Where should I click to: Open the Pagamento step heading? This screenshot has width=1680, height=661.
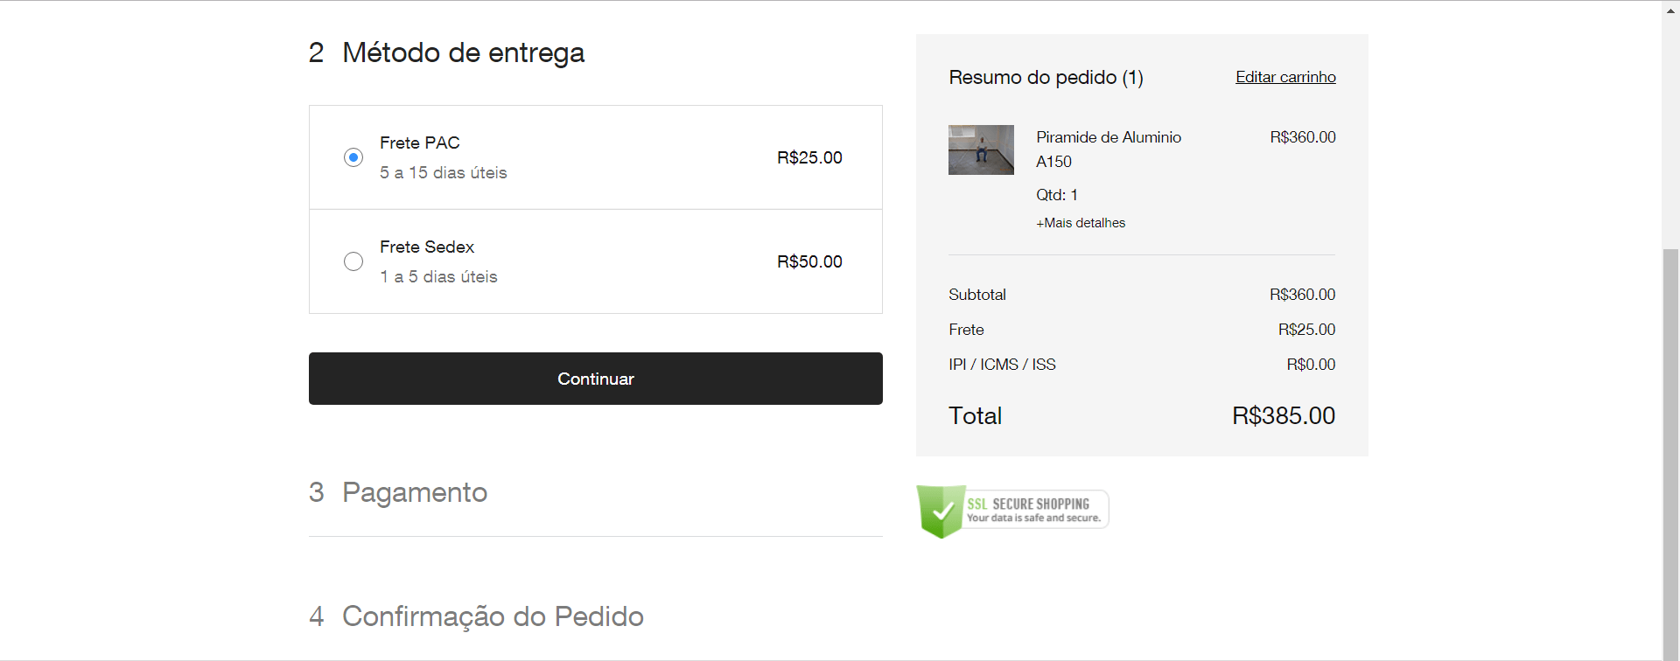[414, 492]
